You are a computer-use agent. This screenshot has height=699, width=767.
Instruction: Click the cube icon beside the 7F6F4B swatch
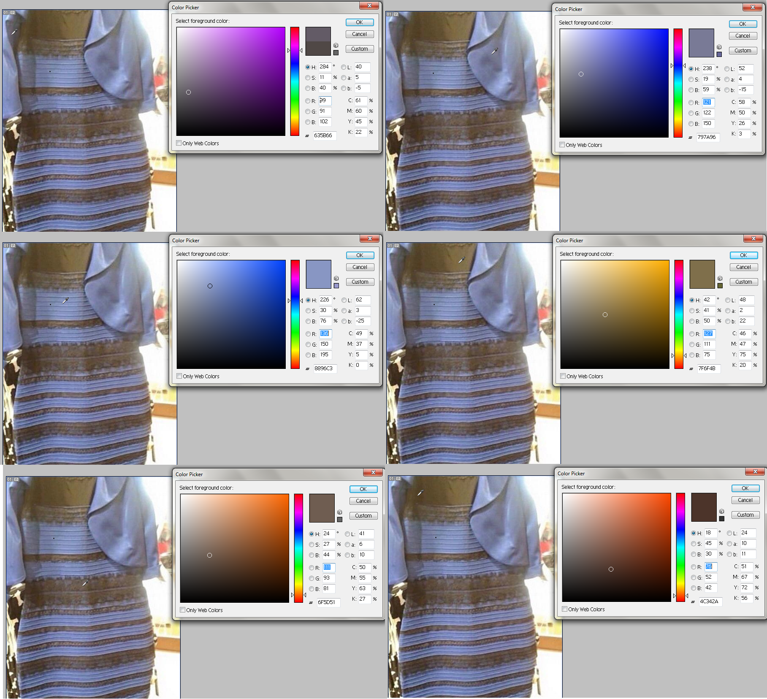[x=720, y=278]
